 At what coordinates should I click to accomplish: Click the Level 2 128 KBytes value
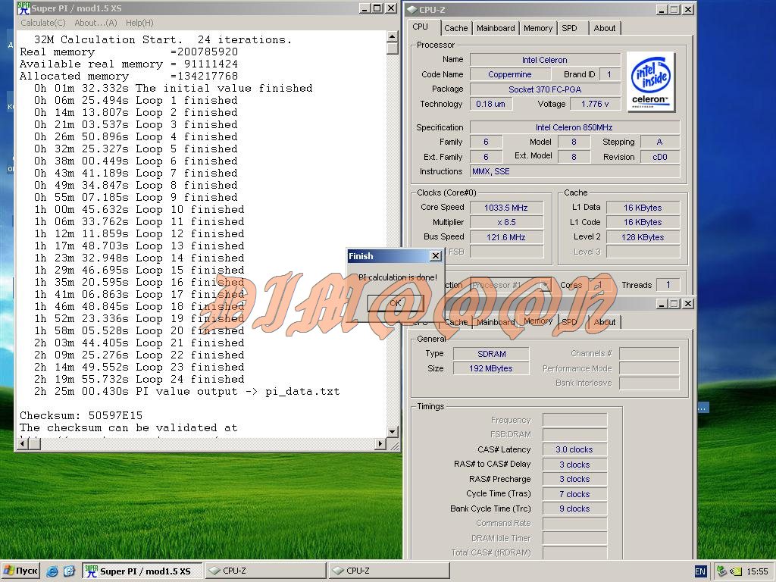coord(643,237)
